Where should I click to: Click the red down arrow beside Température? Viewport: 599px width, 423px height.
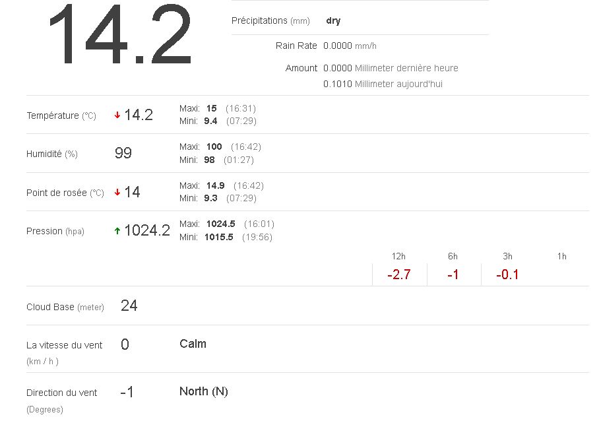117,115
